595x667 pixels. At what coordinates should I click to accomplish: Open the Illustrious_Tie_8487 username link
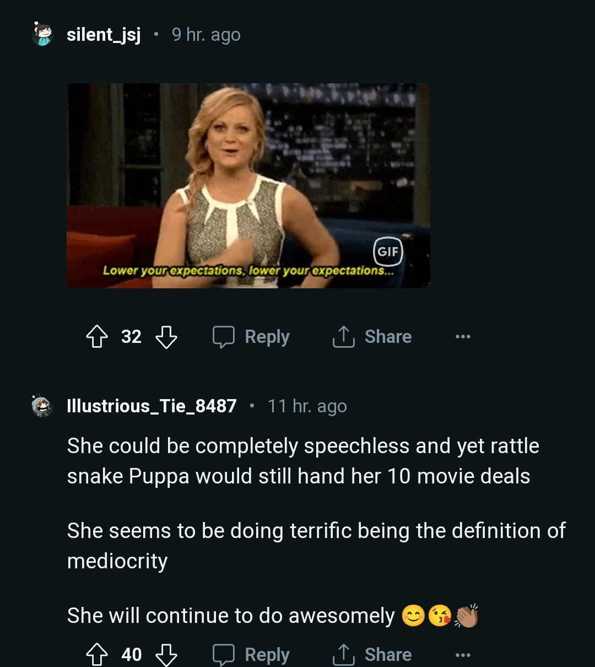pyautogui.click(x=152, y=406)
